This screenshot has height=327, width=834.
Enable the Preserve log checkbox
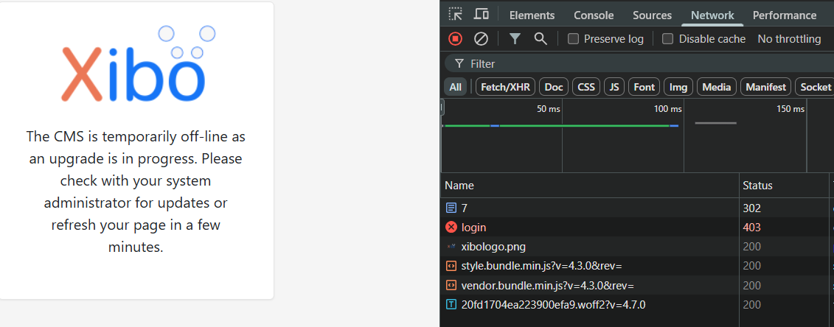573,39
